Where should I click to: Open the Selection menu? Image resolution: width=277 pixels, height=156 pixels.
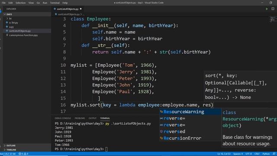pos(20,3)
